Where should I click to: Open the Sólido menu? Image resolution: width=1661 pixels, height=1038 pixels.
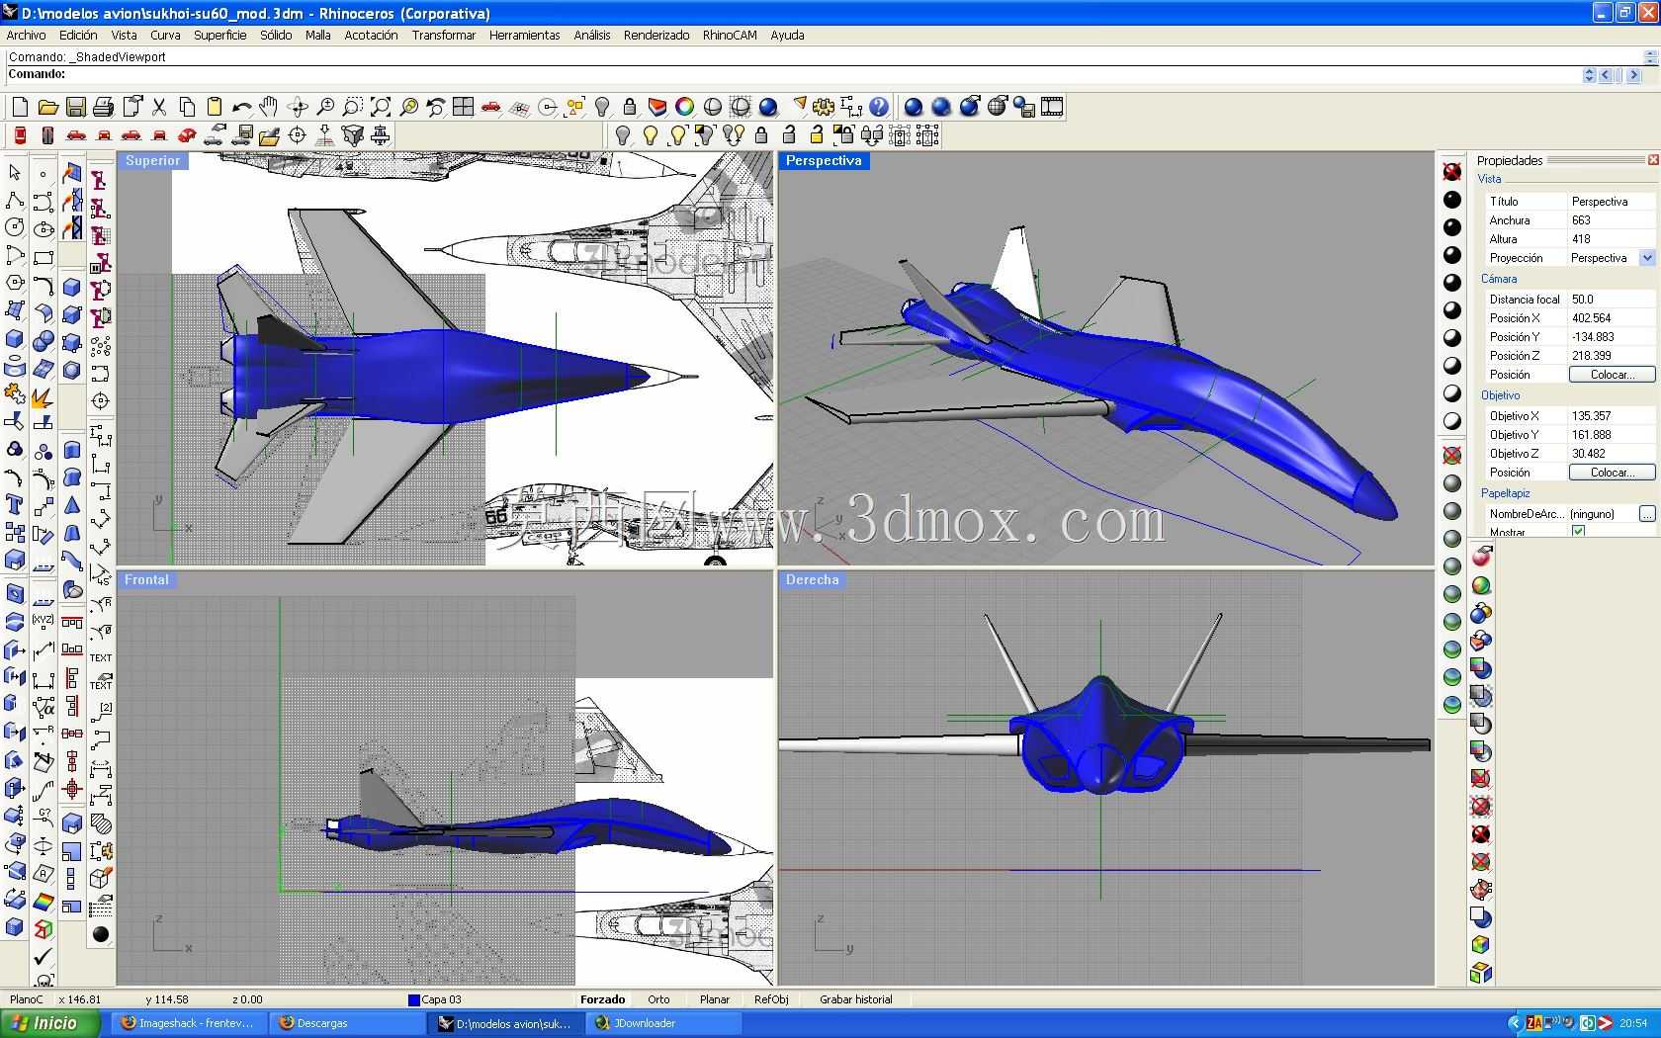point(276,35)
